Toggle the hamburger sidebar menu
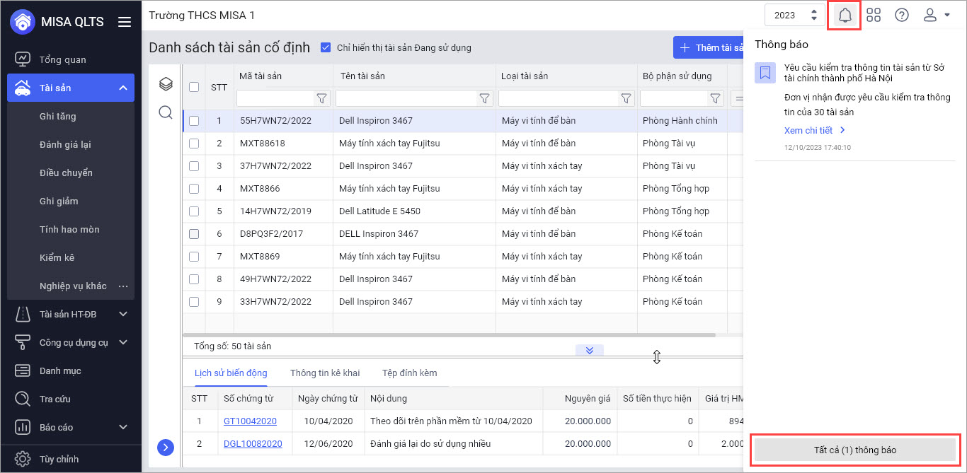967x473 pixels. [125, 22]
